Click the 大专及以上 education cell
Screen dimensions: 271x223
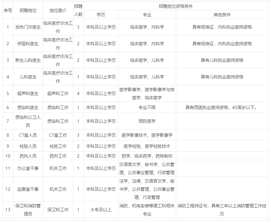point(101,210)
